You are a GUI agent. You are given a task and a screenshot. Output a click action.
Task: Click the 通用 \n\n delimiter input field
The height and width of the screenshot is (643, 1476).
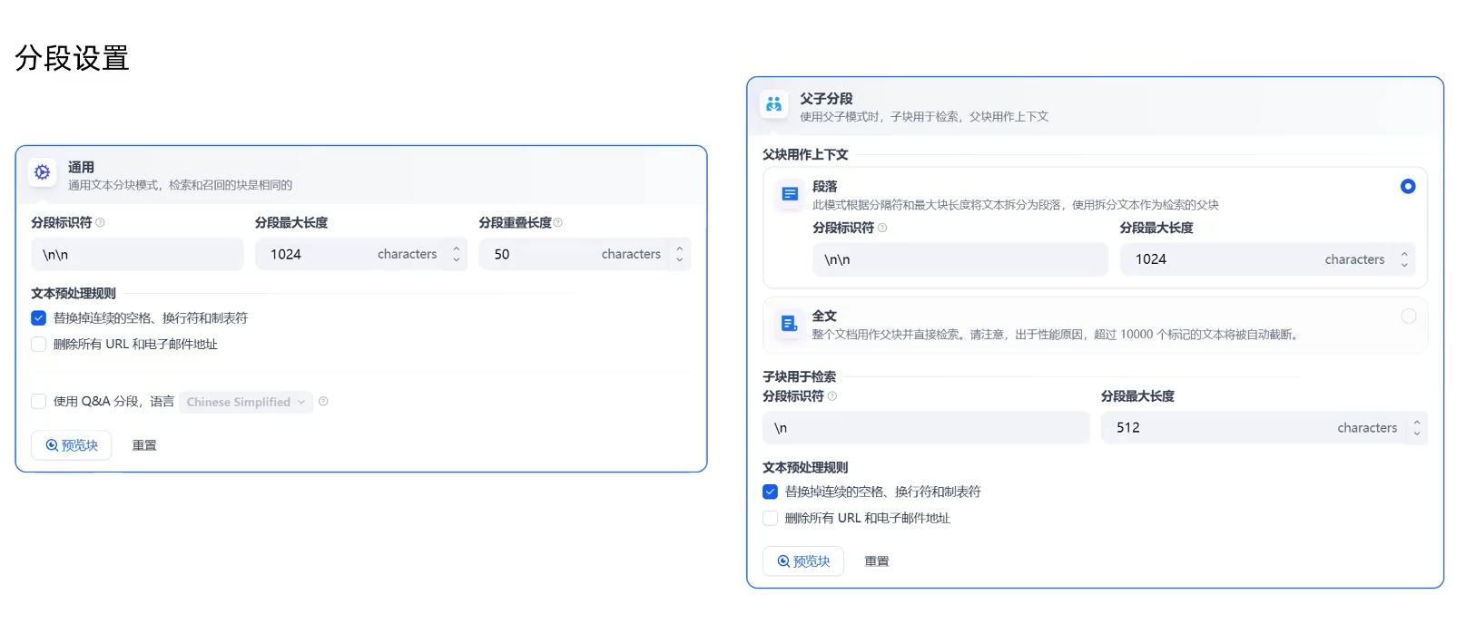[137, 255]
